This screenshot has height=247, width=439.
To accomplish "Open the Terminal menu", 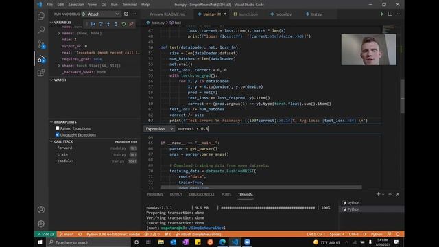I will 130,5.
